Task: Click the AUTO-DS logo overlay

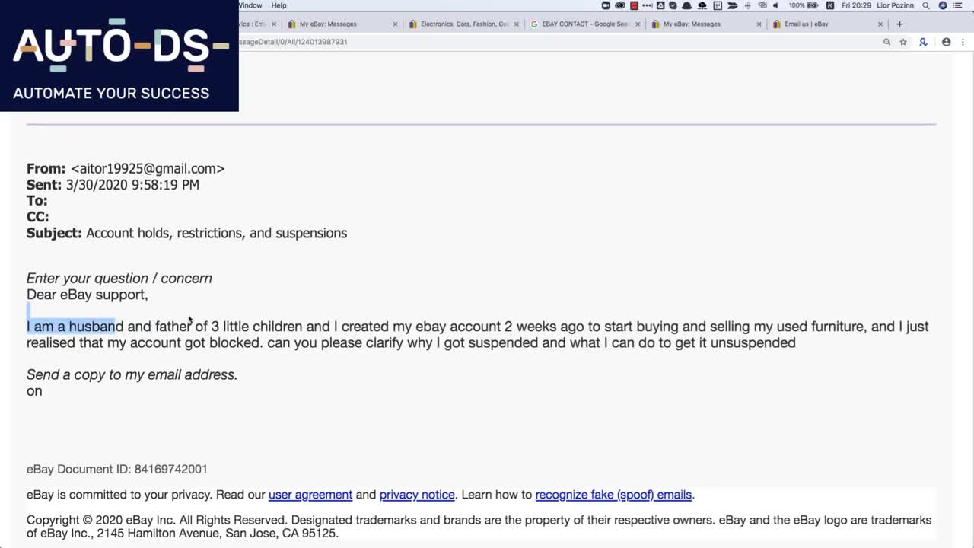Action: tap(119, 56)
